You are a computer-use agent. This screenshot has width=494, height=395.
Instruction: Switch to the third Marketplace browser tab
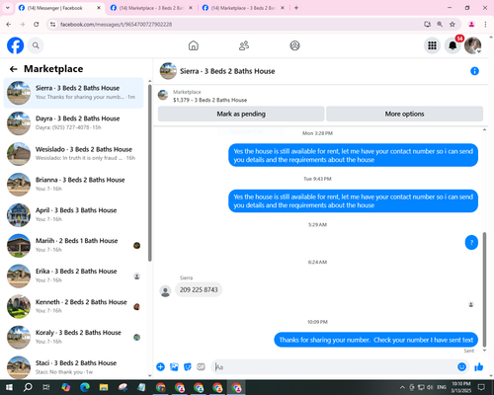point(244,8)
